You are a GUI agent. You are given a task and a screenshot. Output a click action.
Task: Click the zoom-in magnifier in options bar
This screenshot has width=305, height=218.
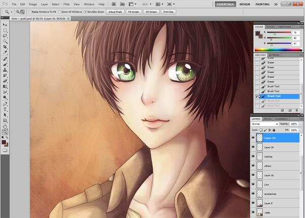coord(18,12)
